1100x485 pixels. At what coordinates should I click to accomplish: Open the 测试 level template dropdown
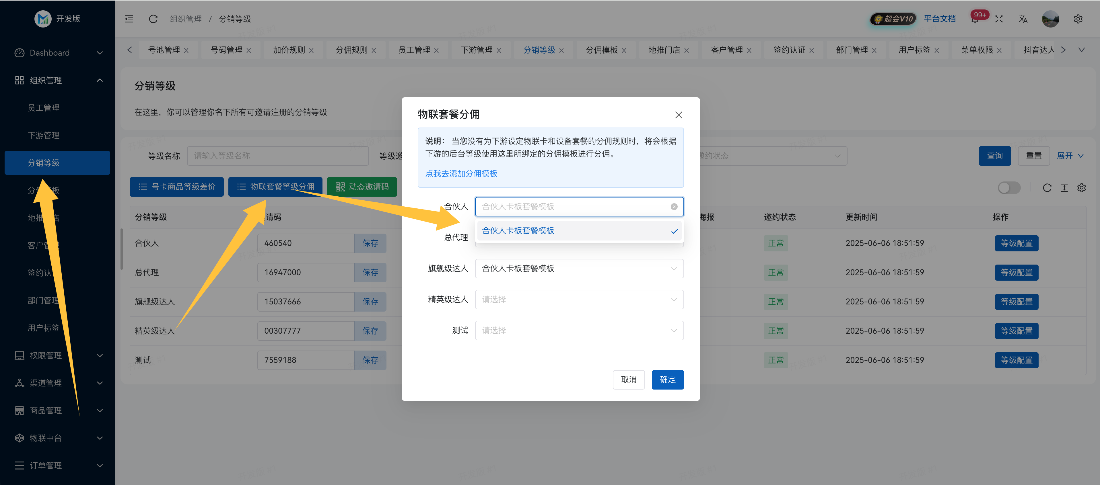coord(579,330)
